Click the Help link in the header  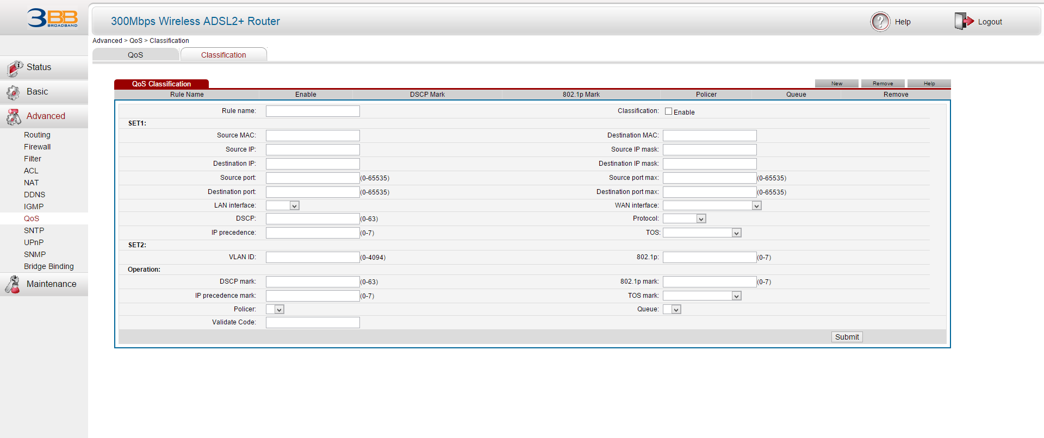(903, 22)
